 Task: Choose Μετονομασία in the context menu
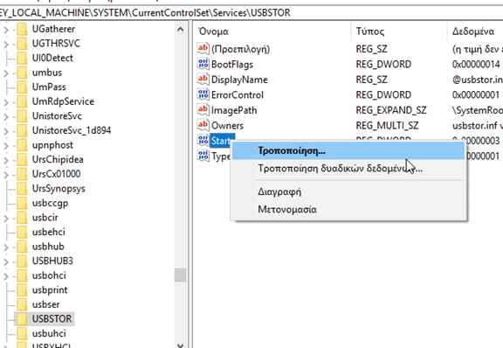[x=348, y=210]
